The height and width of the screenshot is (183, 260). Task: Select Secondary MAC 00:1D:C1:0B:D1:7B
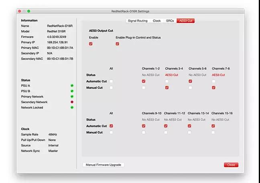[60, 59]
